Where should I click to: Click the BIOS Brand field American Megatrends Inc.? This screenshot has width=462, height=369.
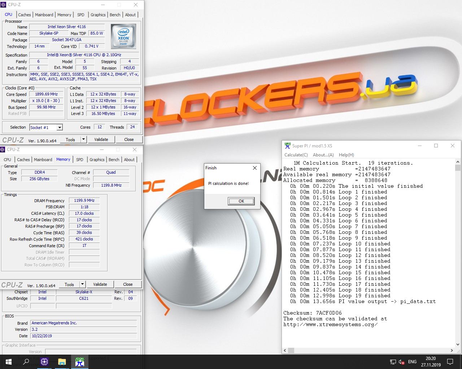click(84, 323)
